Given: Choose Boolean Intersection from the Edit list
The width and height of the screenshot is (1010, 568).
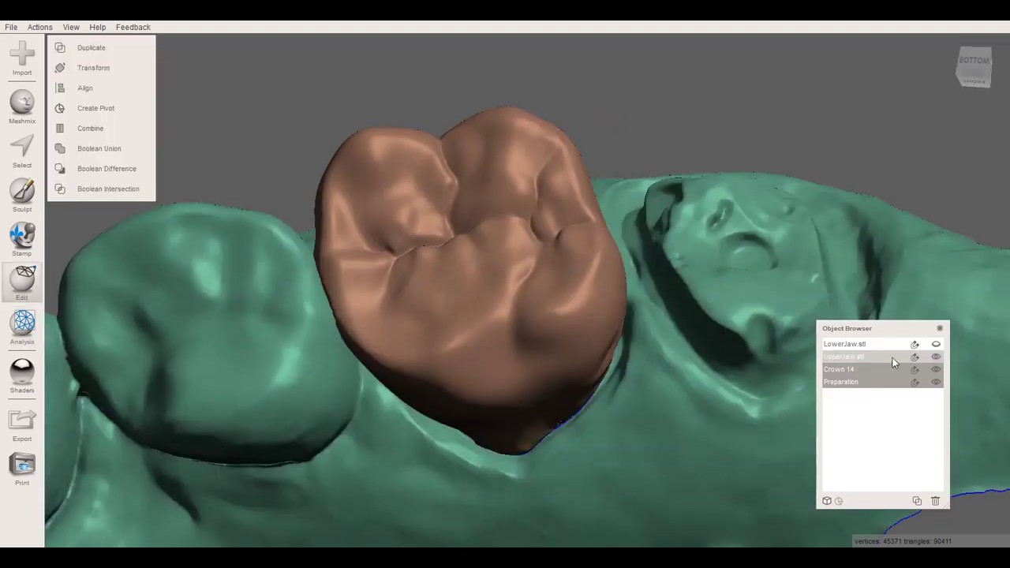Looking at the screenshot, I should point(108,189).
